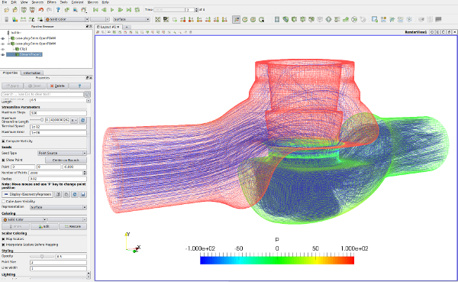Open the Seed Type Point Source dropdown
This screenshot has height=282, width=458.
(x=62, y=153)
